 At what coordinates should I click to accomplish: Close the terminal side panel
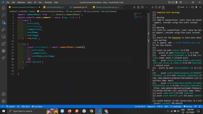[x=200, y=7]
